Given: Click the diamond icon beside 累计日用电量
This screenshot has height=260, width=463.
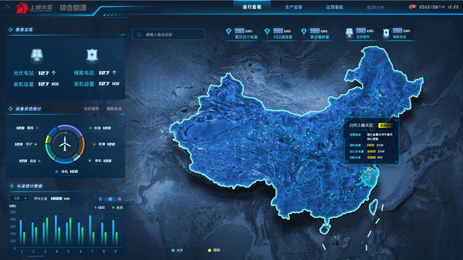Looking at the screenshot, I should [228, 32].
